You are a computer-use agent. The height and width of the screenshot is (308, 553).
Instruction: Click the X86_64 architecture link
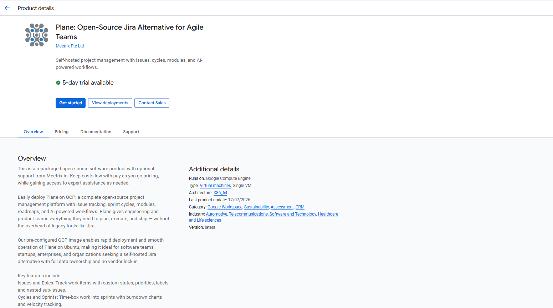click(220, 193)
